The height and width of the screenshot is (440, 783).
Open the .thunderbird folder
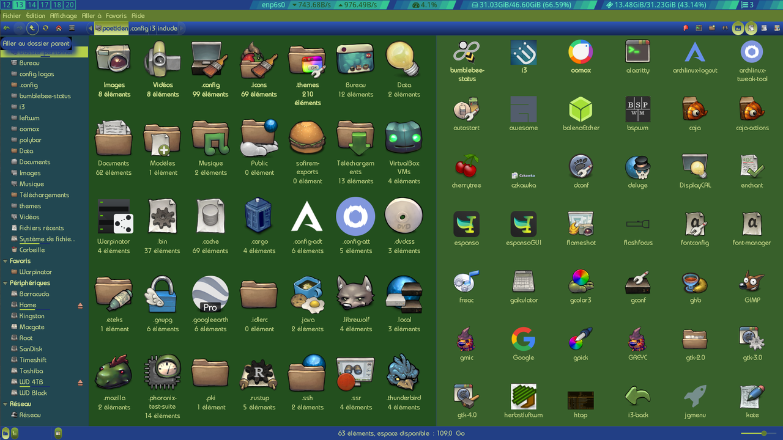click(x=404, y=383)
